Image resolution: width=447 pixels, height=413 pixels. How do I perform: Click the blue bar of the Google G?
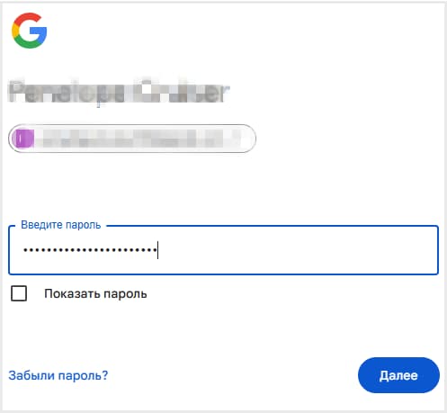[39, 31]
